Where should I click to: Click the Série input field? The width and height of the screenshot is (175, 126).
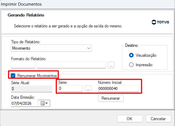click(x=70, y=89)
